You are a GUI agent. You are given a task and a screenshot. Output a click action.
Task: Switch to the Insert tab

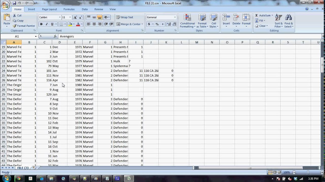(x=31, y=9)
